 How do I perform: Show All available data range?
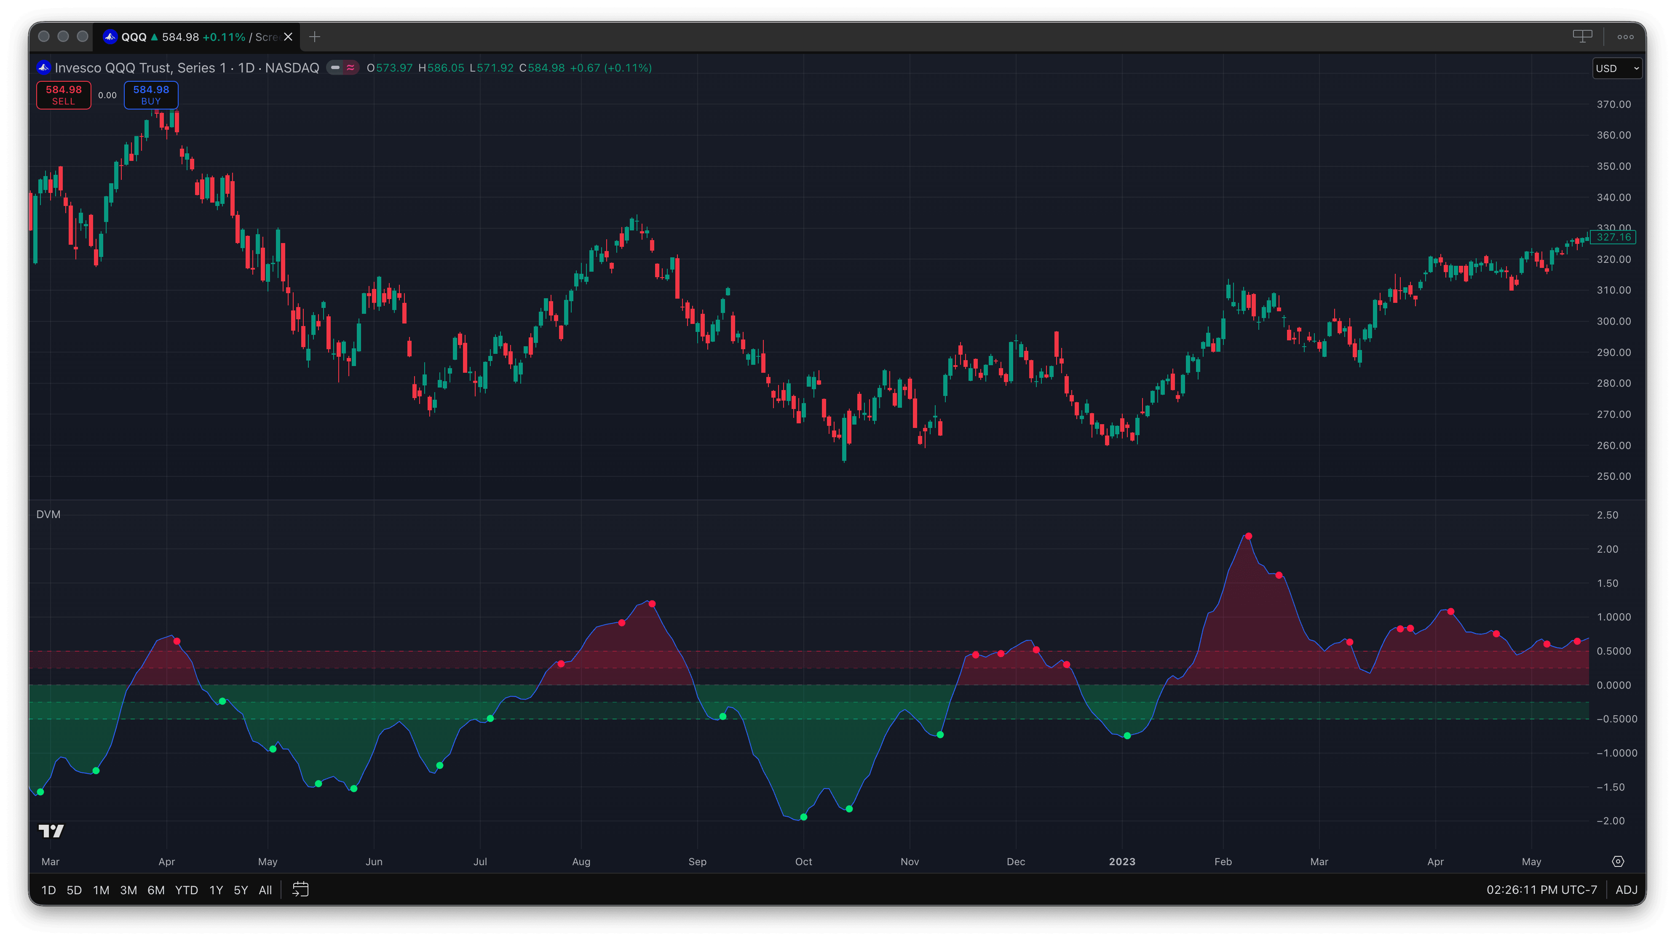coord(265,890)
